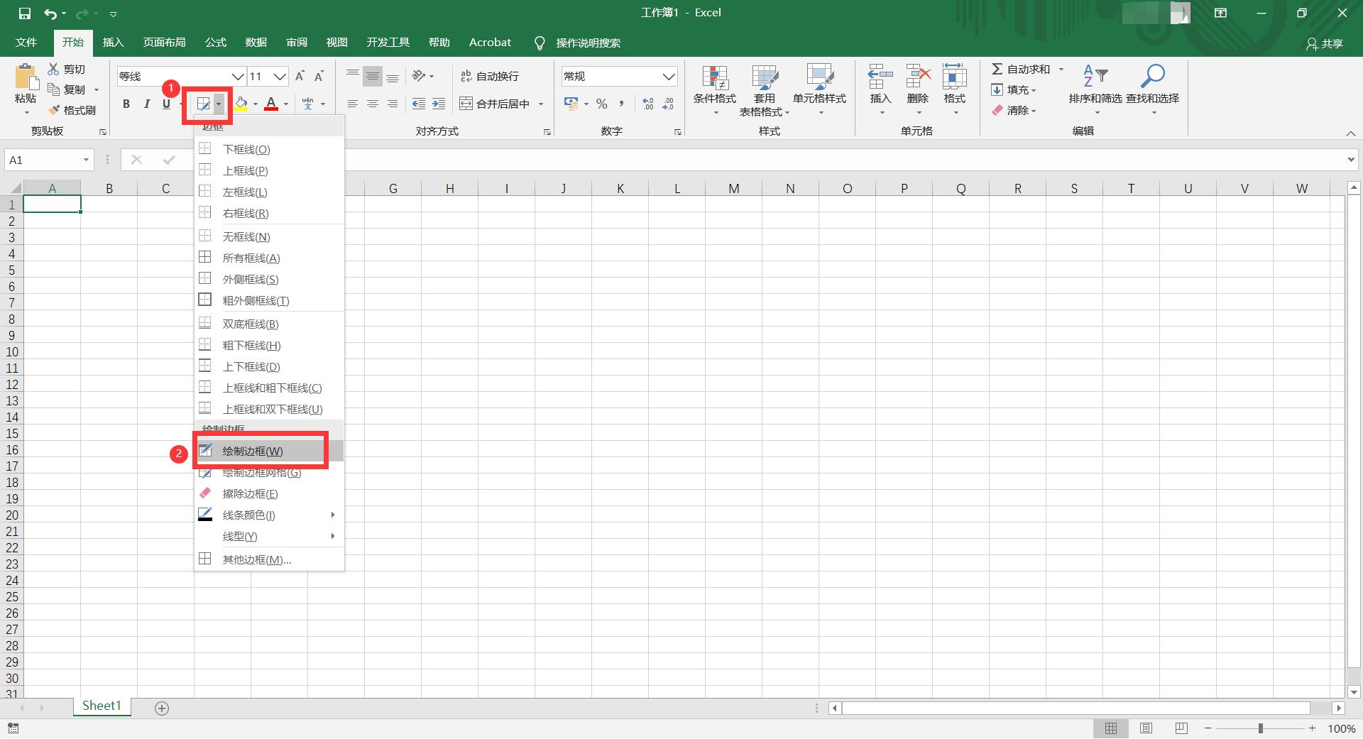Click 自动求和 AutoSum button

[x=1021, y=69]
